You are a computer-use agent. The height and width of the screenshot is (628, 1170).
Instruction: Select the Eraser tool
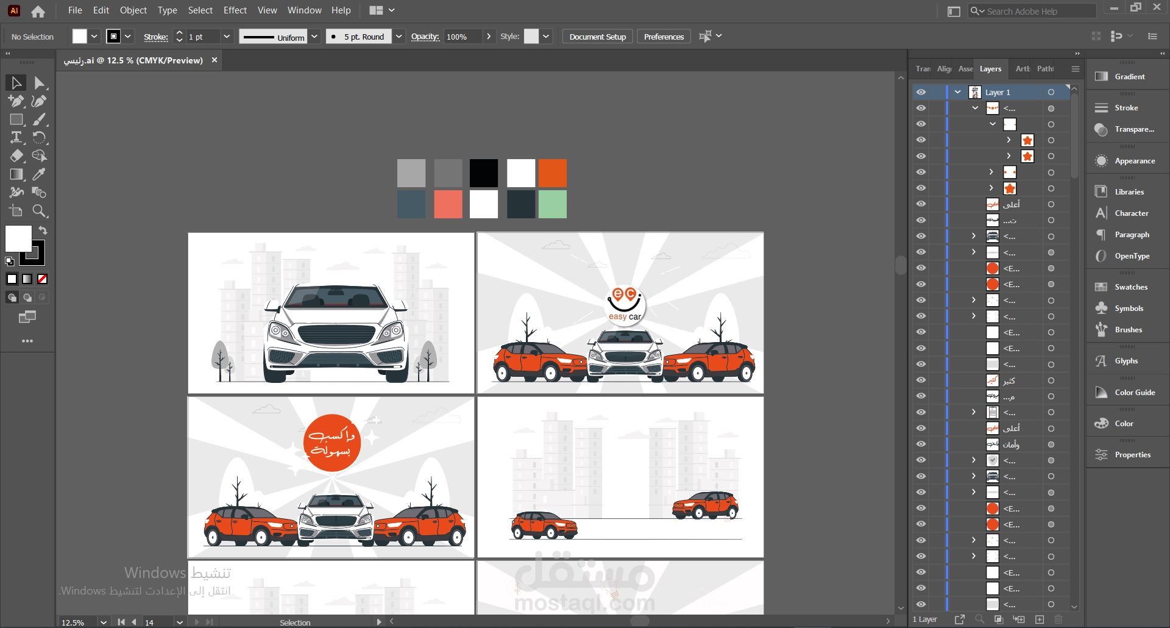pyautogui.click(x=16, y=156)
